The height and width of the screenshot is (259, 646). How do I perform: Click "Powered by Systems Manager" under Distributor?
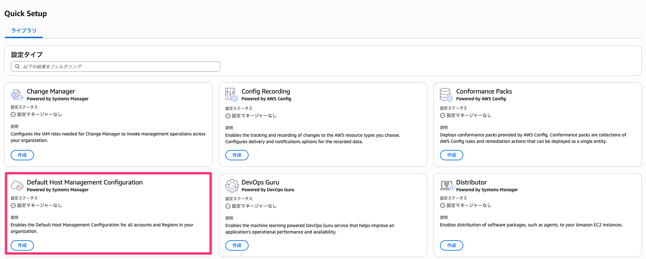[487, 190]
